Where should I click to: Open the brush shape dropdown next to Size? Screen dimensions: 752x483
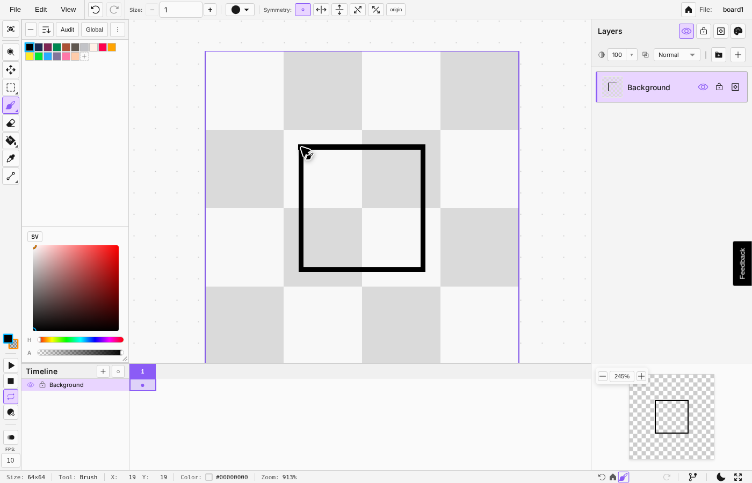(x=240, y=9)
